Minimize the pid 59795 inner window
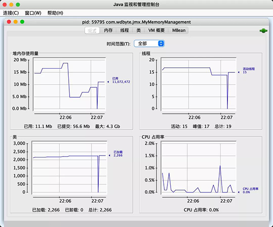 pyautogui.click(x=15, y=22)
